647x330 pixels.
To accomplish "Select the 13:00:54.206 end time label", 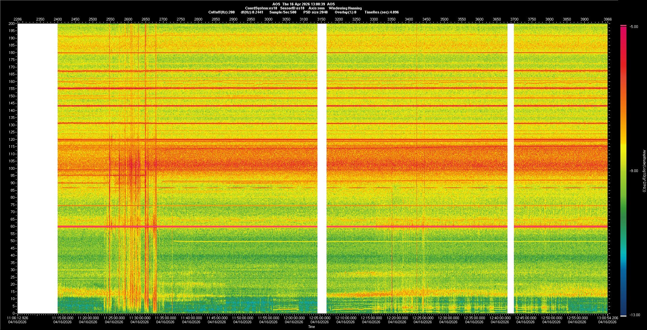I will [607, 318].
